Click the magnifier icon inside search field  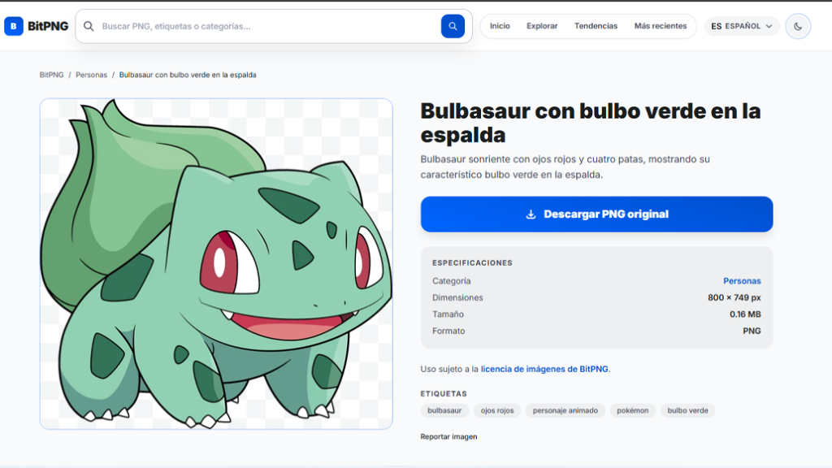click(89, 26)
